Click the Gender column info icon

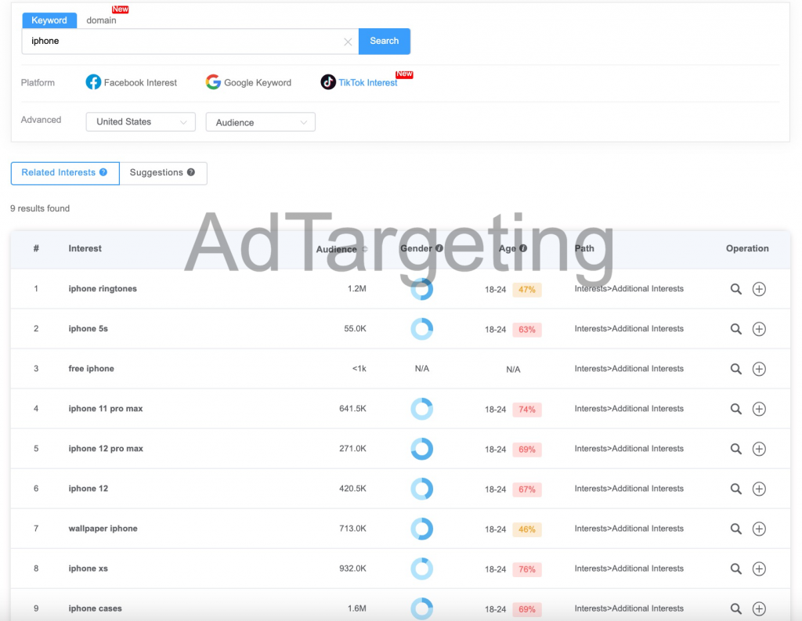pyautogui.click(x=439, y=248)
